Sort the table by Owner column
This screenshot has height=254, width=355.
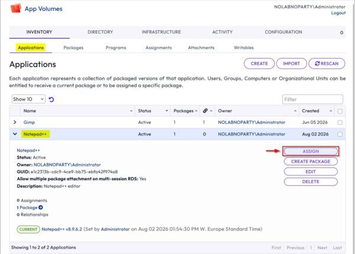pyautogui.click(x=257, y=110)
